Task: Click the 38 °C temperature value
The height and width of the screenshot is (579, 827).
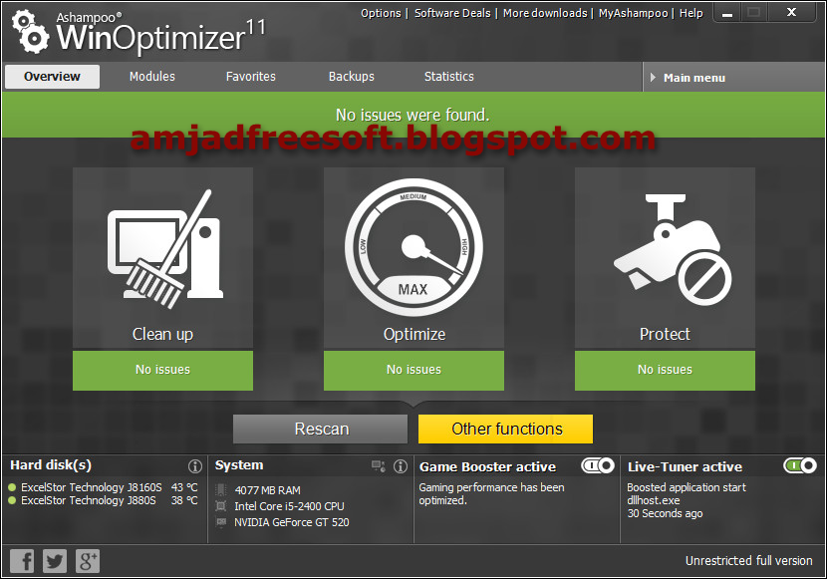Action: [x=184, y=500]
